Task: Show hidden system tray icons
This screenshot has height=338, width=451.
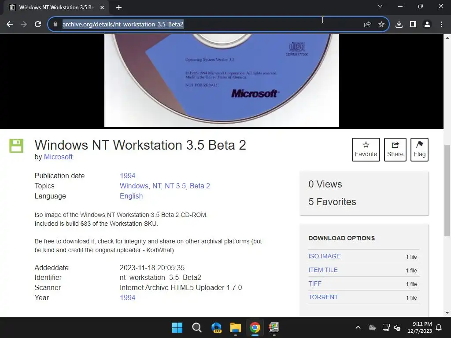Action: (358, 327)
